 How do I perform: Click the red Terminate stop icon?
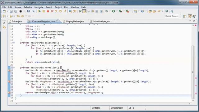(x=48, y=11)
